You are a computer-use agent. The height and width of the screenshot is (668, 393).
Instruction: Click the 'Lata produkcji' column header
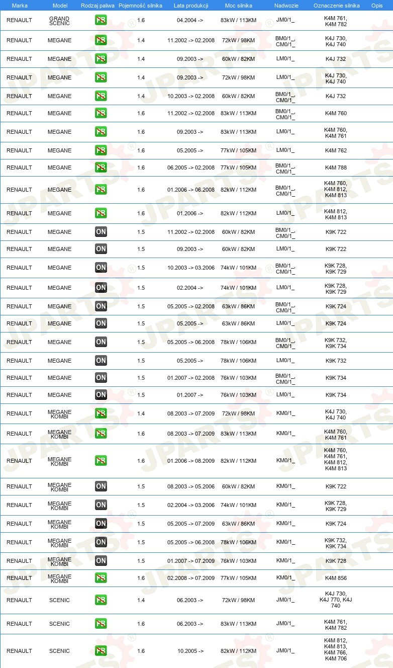(191, 6)
